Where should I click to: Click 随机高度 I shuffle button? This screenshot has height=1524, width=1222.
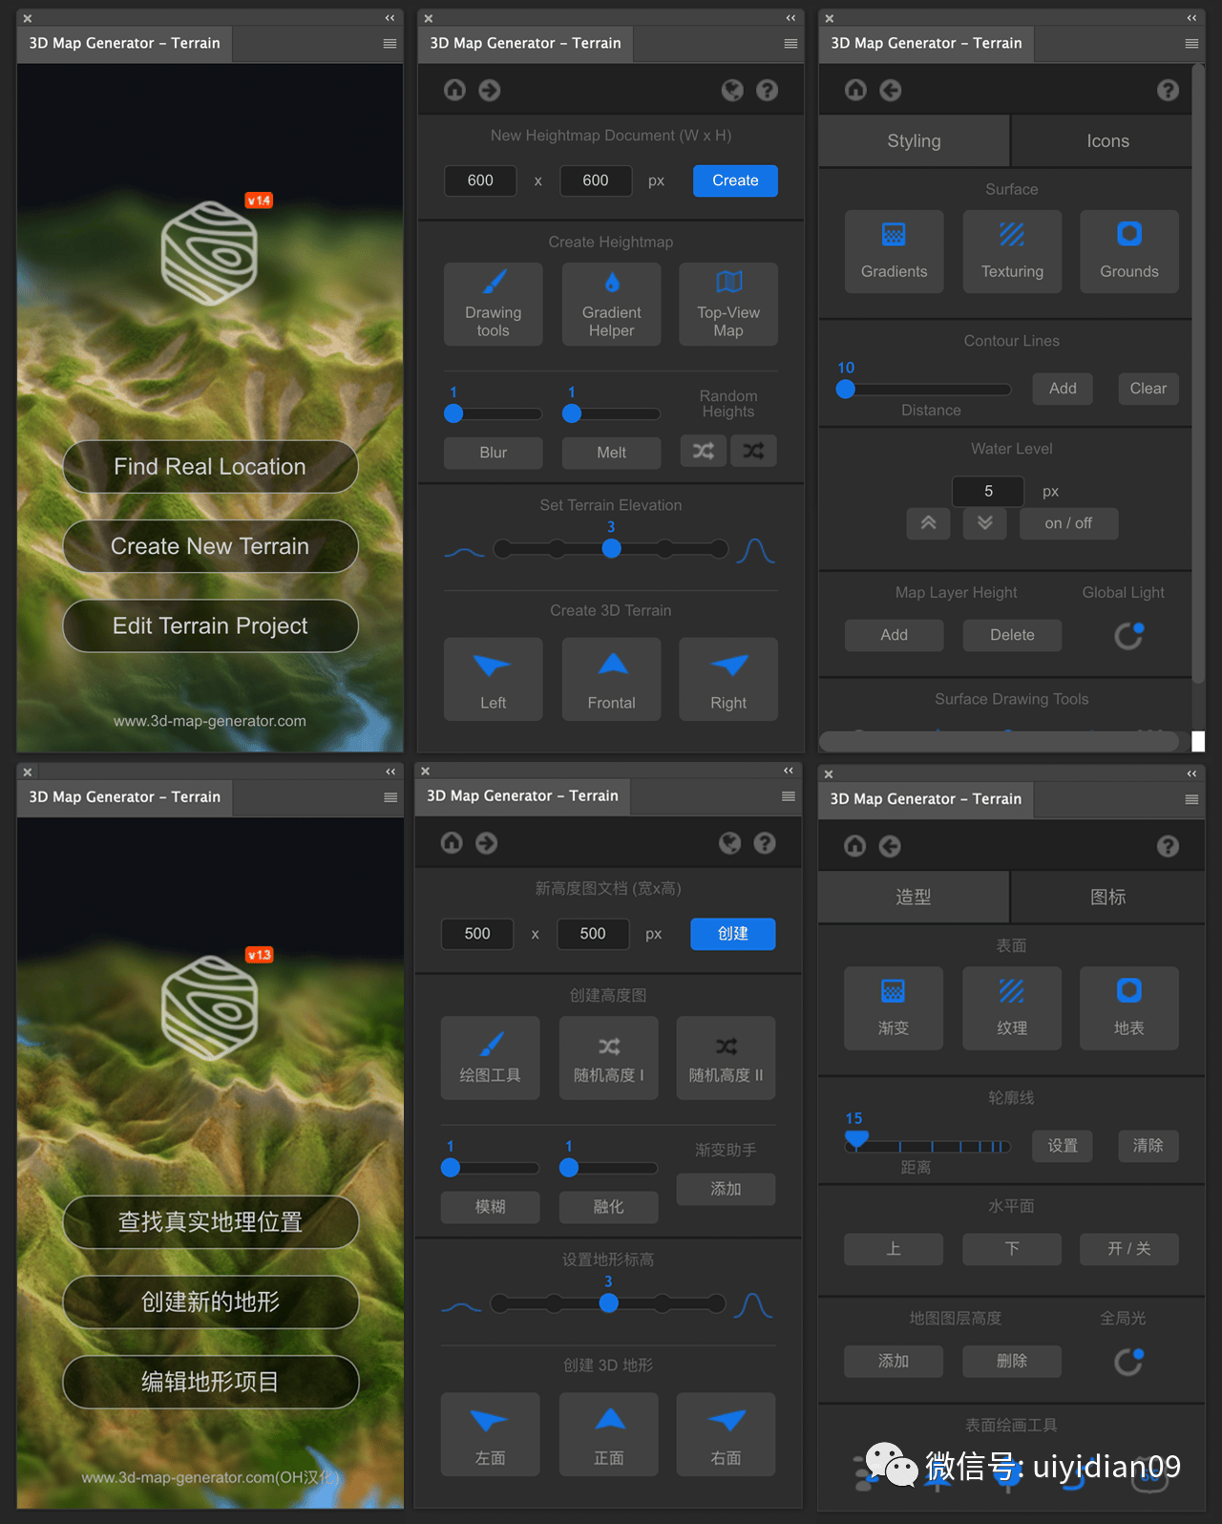coord(609,1058)
